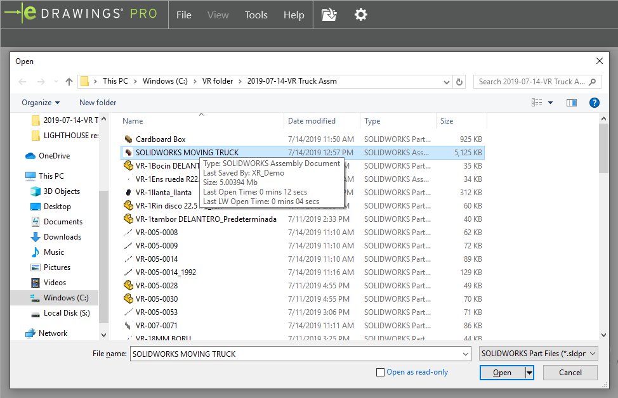Navigate to VR folder breadcrumb

click(x=218, y=81)
